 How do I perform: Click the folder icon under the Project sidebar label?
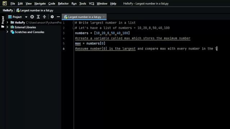point(3,27)
